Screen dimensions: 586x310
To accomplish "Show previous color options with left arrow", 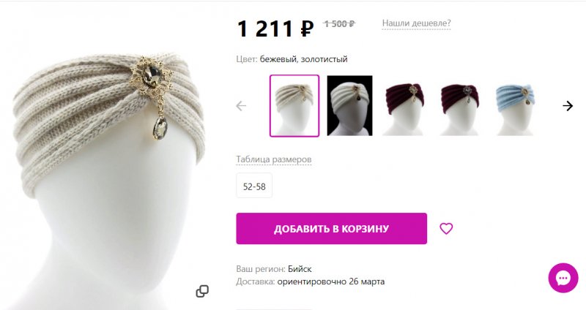I will pos(242,106).
